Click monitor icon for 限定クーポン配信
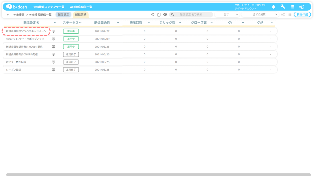 [53, 62]
